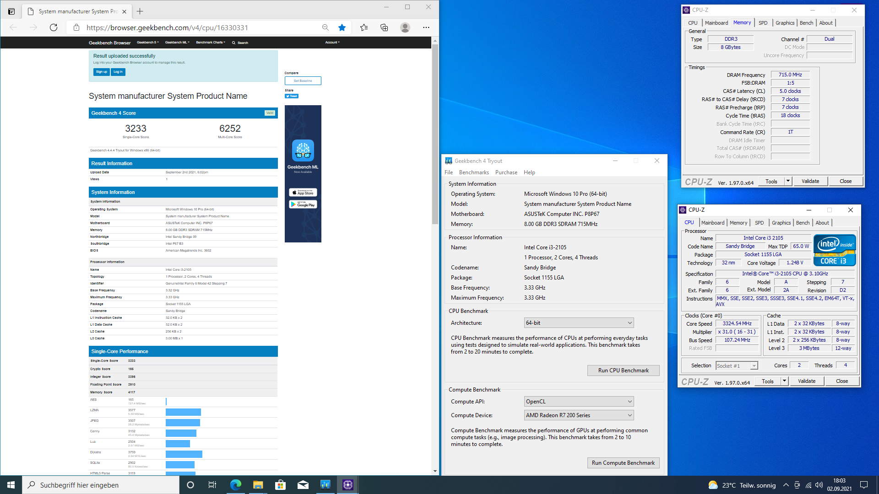This screenshot has width=879, height=494.
Task: Open the Mail app from the taskbar
Action: click(x=303, y=485)
